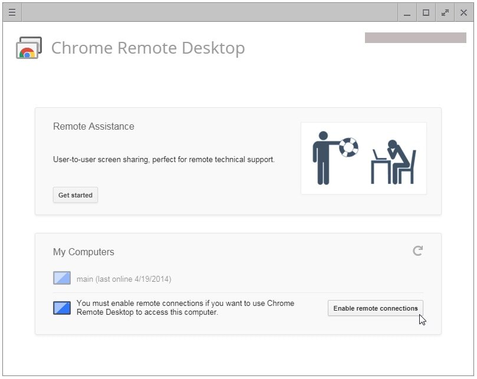Click the 'You must enable remote connections' message
The image size is (477, 379).
point(185,308)
